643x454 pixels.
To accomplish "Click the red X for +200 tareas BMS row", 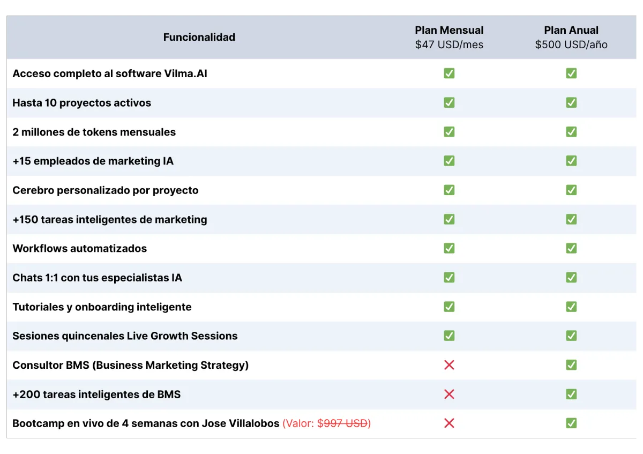I will point(449,394).
